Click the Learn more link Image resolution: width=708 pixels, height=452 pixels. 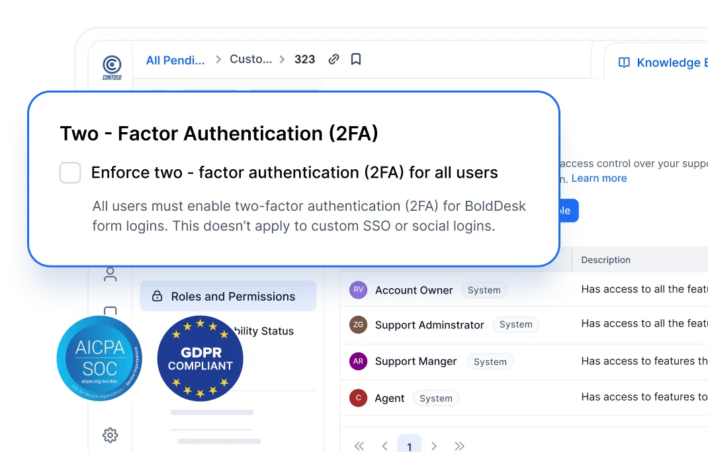[599, 178]
